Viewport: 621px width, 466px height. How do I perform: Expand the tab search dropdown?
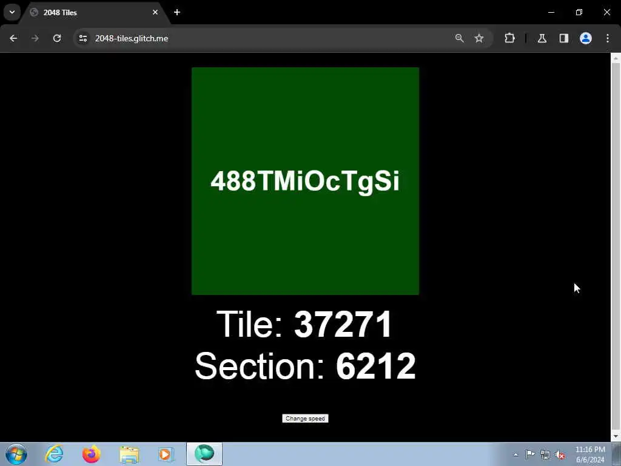(12, 12)
